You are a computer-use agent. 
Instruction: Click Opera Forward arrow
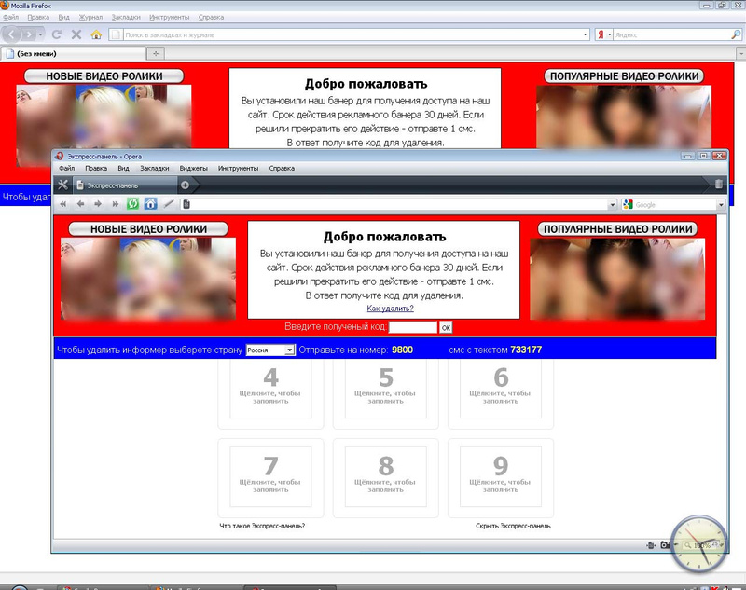[x=98, y=204]
